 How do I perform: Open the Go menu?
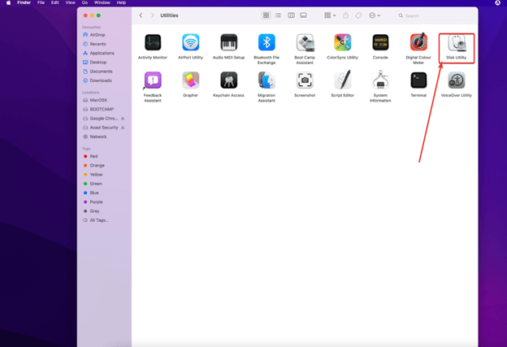coord(84,2)
